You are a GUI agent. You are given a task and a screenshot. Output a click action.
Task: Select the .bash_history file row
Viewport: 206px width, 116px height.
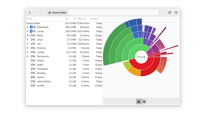click(x=44, y=81)
